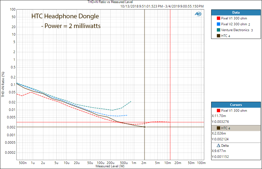Click the 100 tick label on Y axis
This screenshot has height=169, width=262.
click(13, 9)
